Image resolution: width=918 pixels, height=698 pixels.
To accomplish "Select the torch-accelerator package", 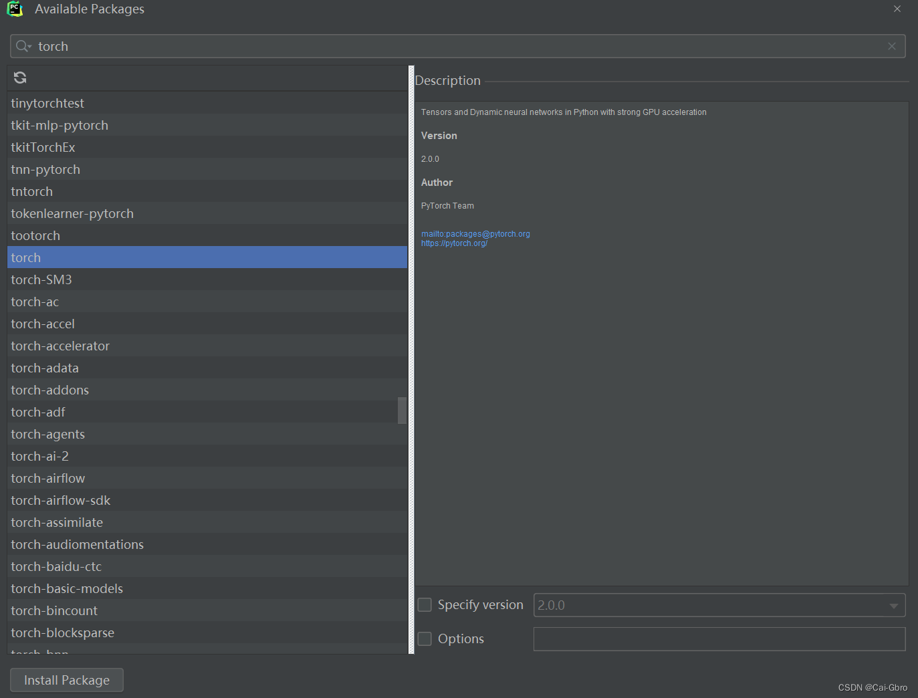I will click(x=207, y=346).
